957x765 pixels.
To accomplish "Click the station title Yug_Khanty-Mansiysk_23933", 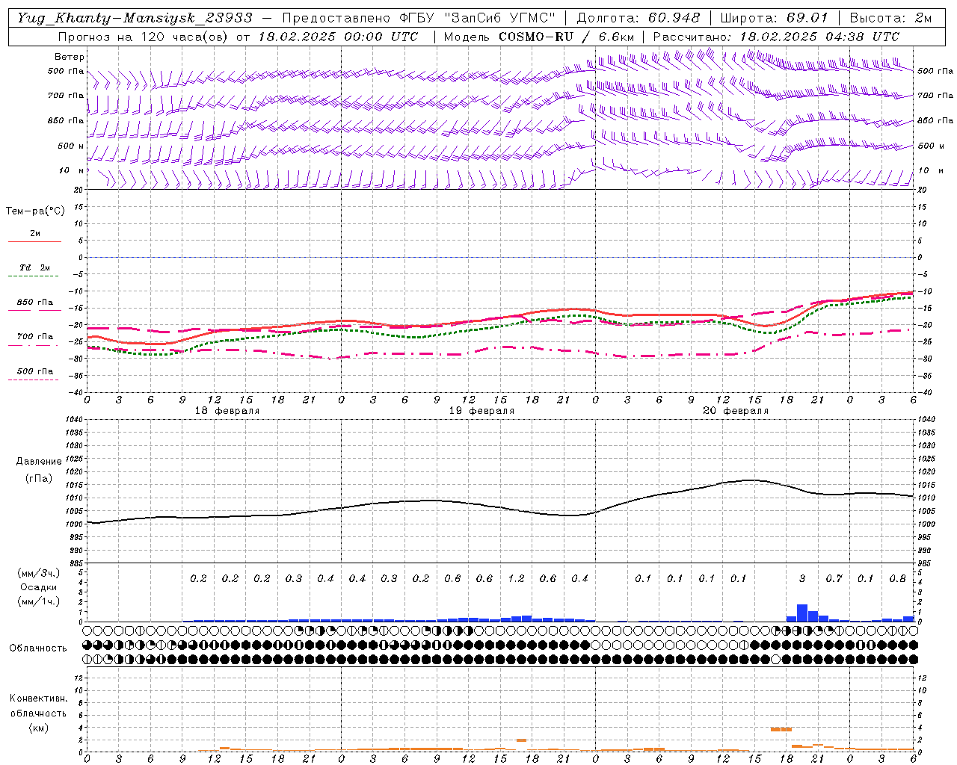I will [135, 18].
